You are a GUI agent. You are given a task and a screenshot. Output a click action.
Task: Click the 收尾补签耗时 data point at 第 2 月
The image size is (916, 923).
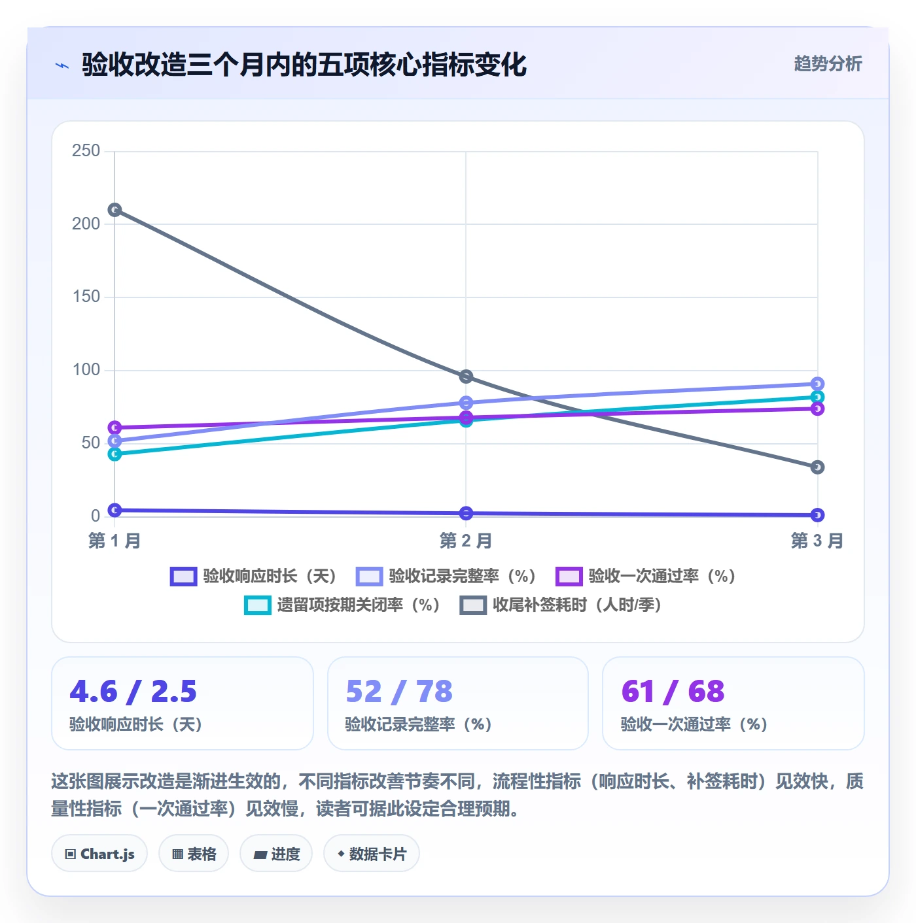(x=466, y=377)
